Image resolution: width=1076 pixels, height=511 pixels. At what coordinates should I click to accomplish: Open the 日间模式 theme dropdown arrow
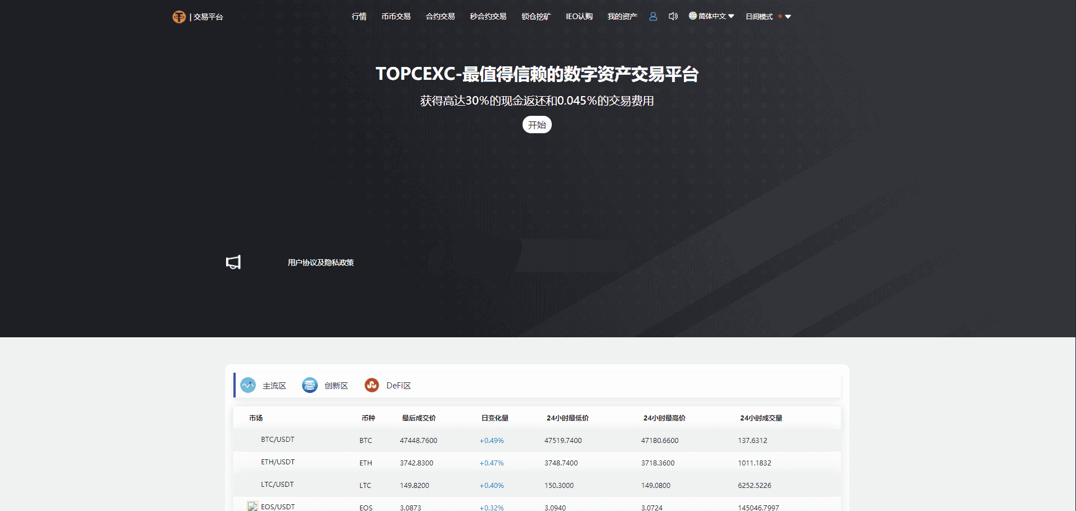point(788,17)
